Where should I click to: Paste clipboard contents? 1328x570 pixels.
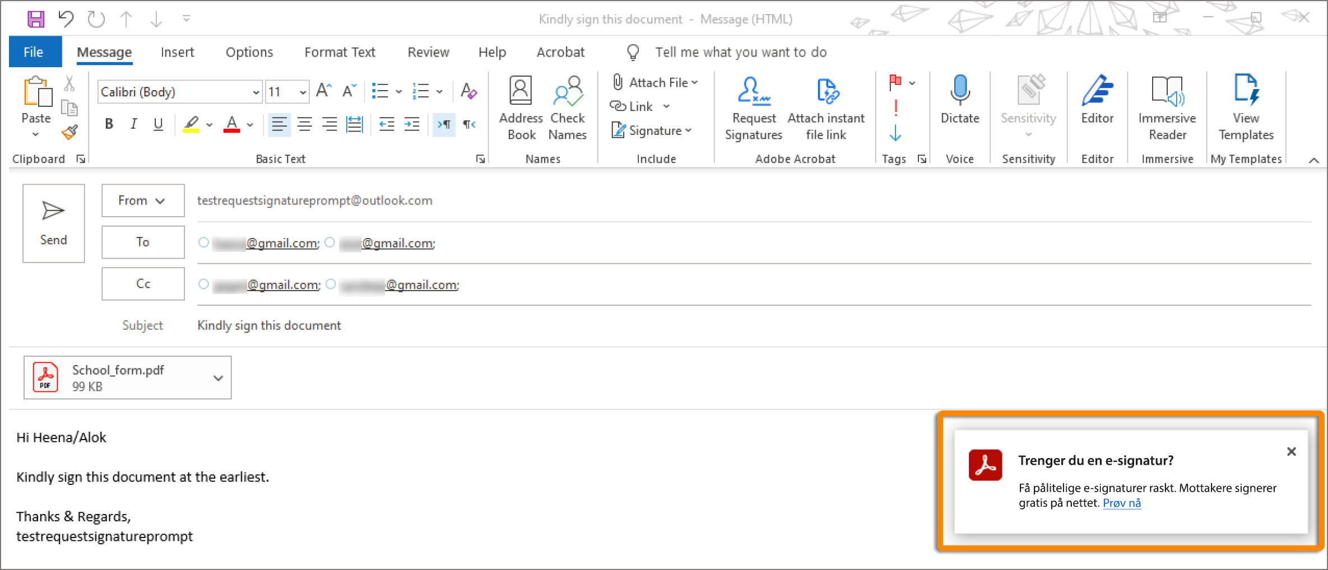[x=36, y=106]
